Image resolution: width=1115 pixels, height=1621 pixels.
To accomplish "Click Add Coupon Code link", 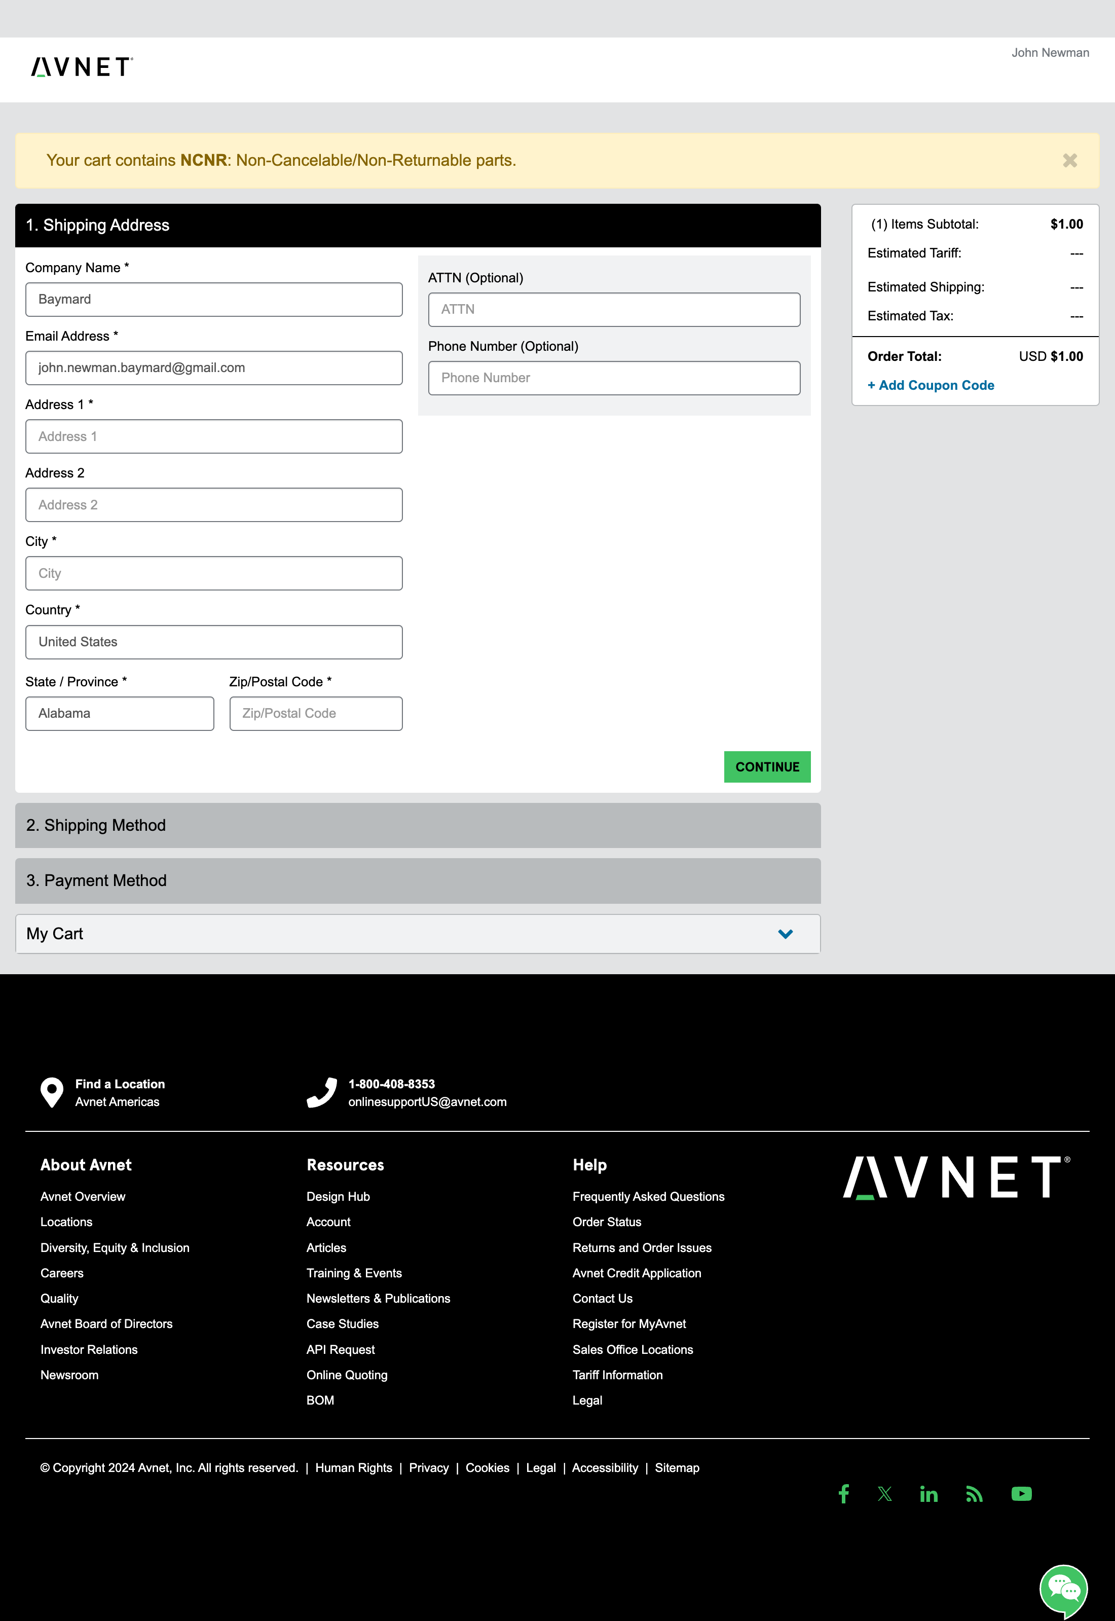I will pyautogui.click(x=931, y=385).
